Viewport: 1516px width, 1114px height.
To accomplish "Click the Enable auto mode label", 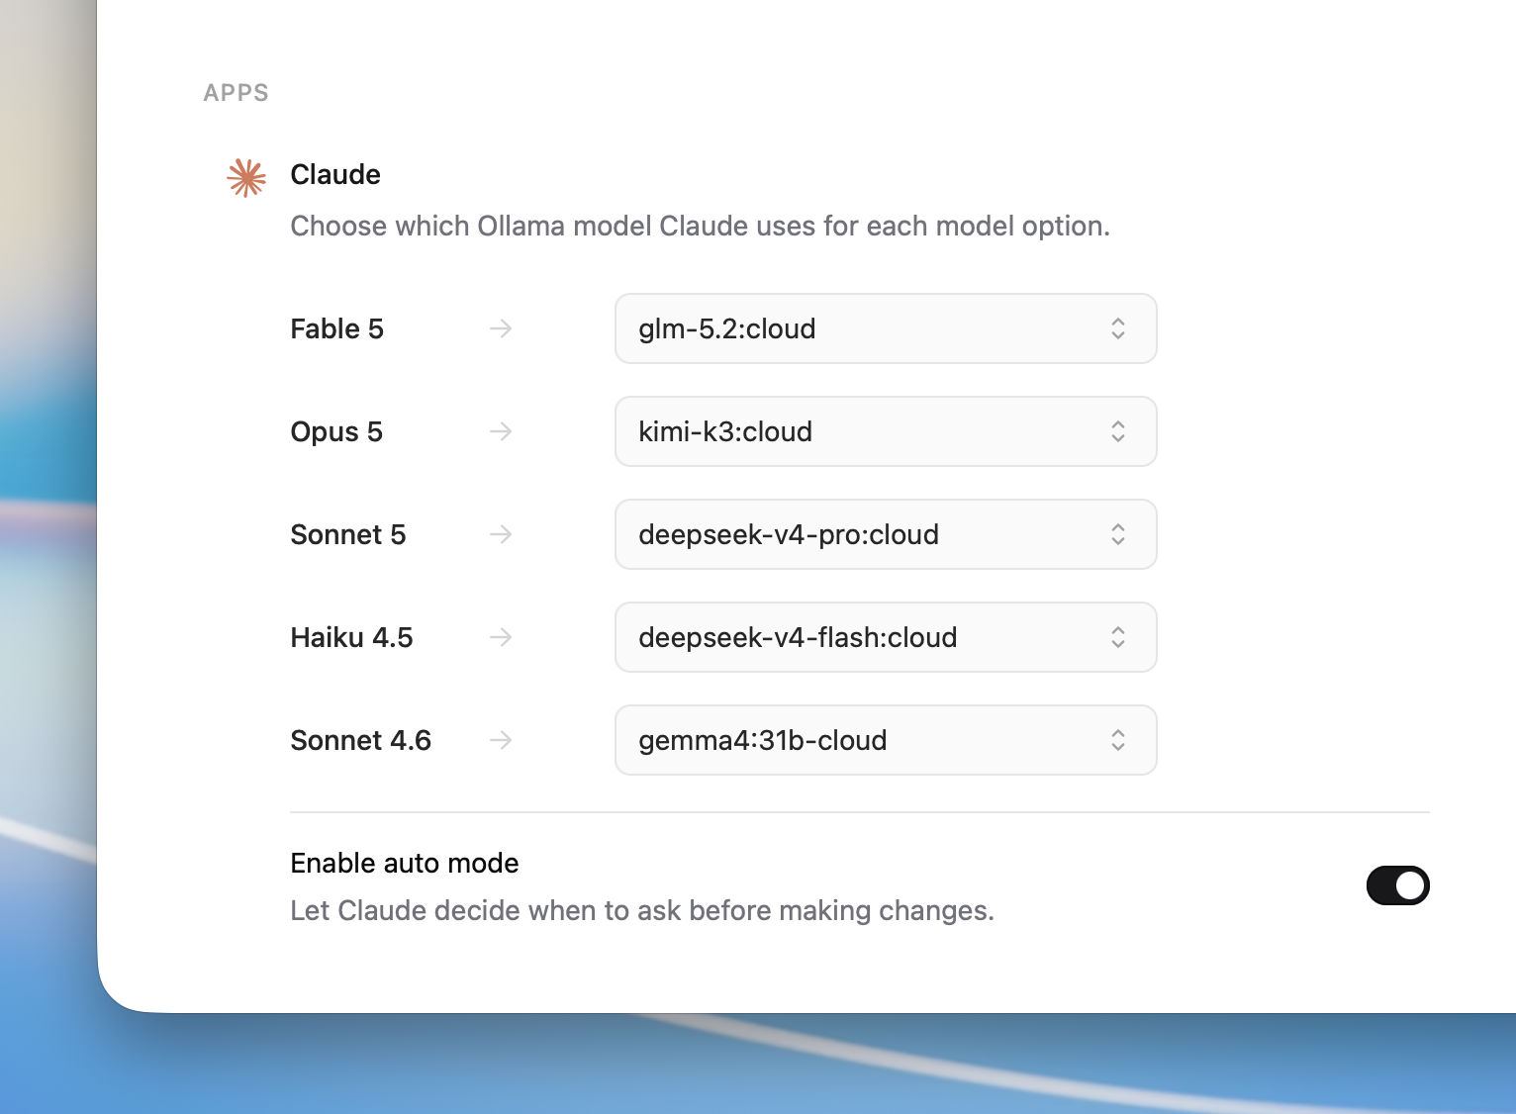I will 405,863.
